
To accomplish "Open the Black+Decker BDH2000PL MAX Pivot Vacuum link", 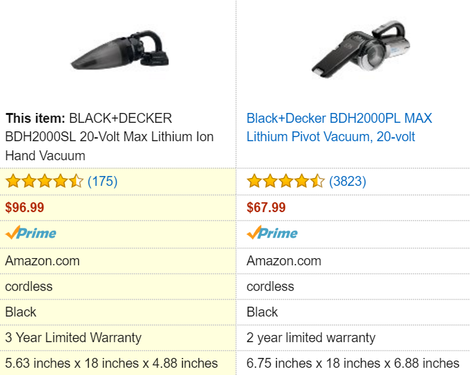I will pos(339,127).
